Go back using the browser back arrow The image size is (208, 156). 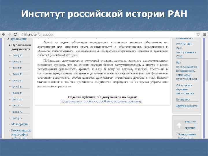3,34
